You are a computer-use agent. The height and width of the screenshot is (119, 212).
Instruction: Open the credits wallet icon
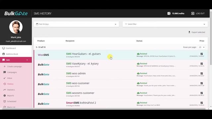pyautogui.click(x=169, y=13)
